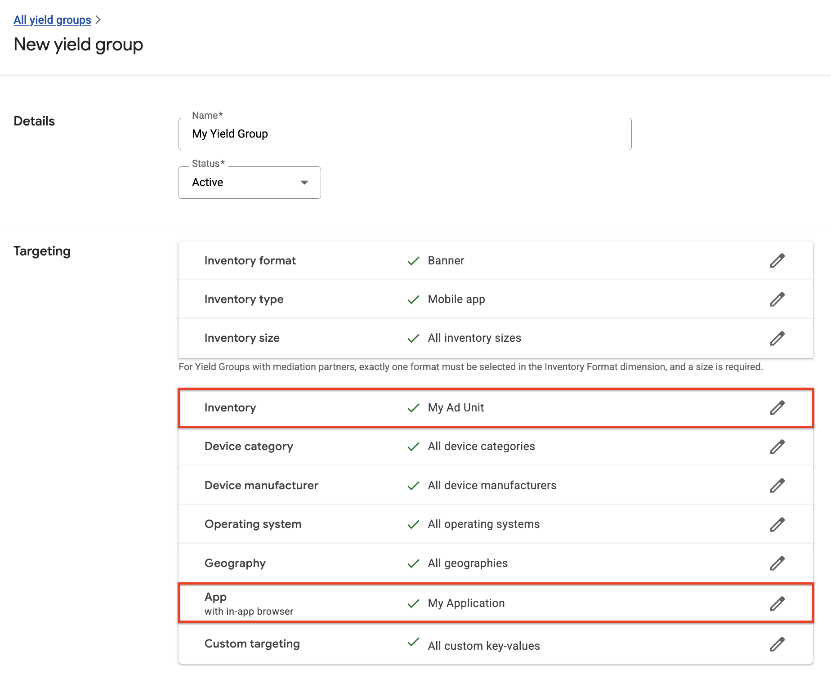Screen dimensions: 831x679
Task: Open the Status dropdown showing Active
Action: 250,183
